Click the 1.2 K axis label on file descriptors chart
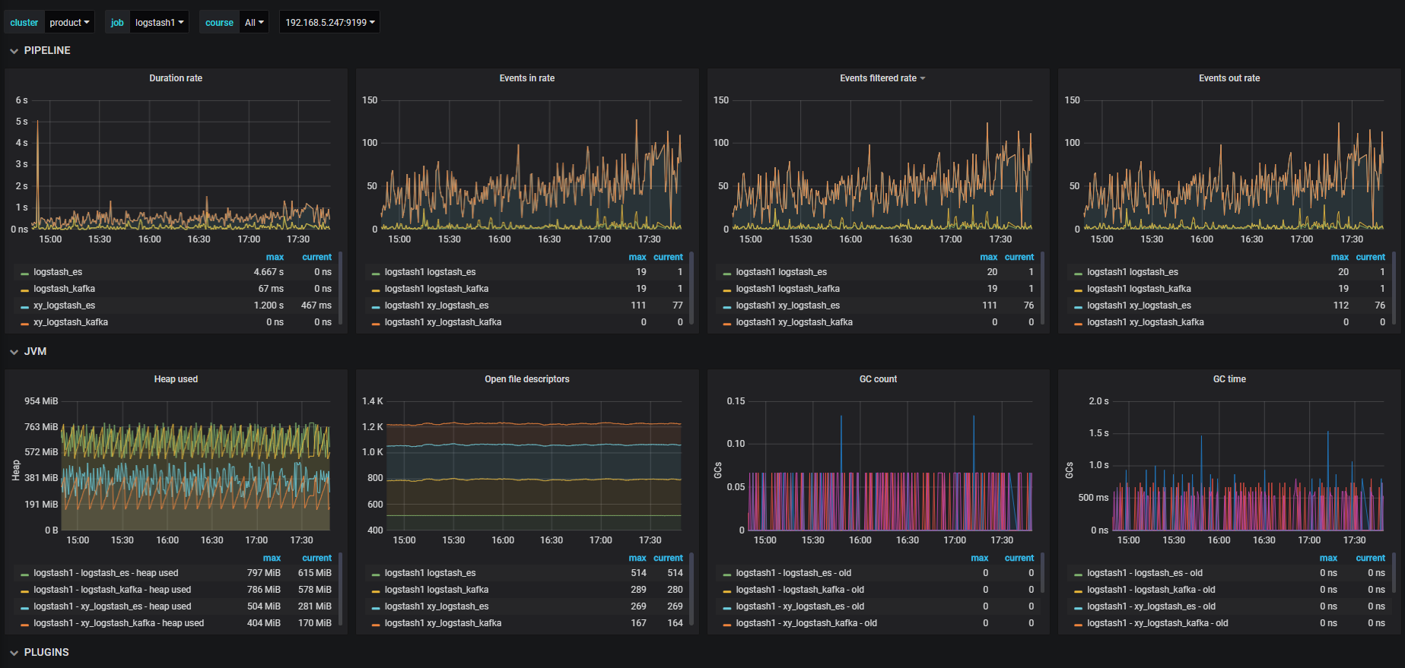 click(373, 427)
